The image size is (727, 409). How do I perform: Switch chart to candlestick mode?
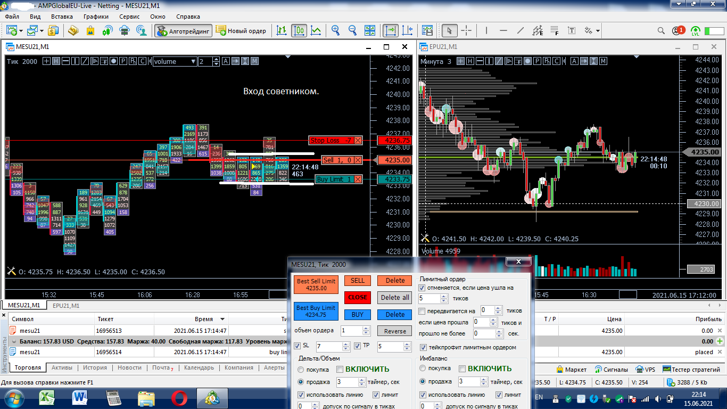(x=299, y=30)
